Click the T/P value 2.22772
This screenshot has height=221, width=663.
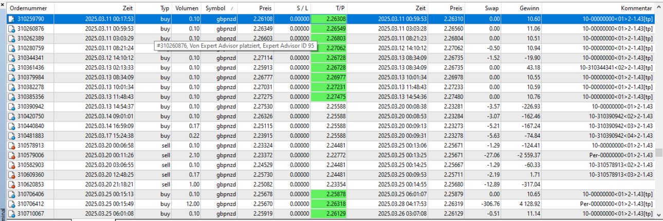tap(336, 156)
